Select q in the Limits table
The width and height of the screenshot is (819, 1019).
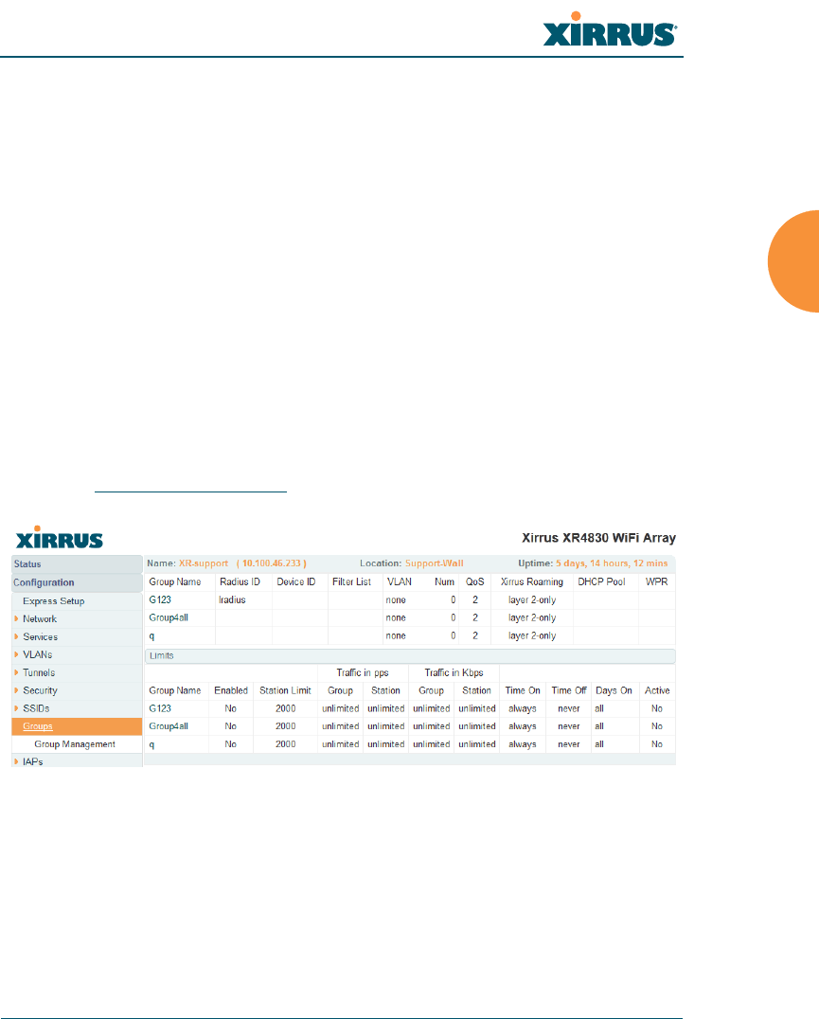pyautogui.click(x=152, y=744)
